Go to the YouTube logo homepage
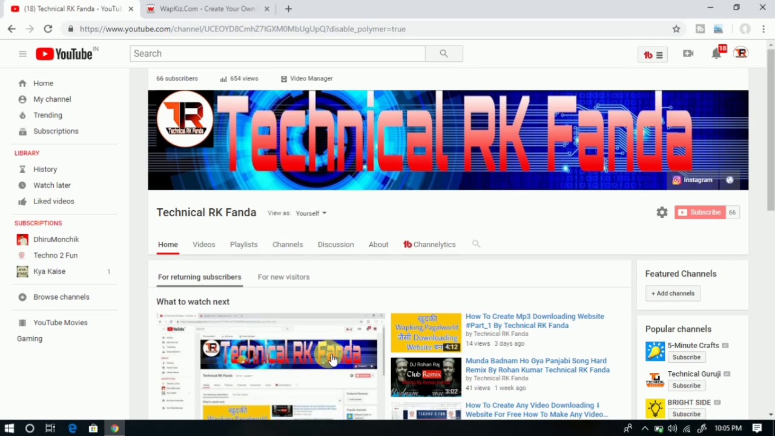This screenshot has width=775, height=436. [65, 54]
